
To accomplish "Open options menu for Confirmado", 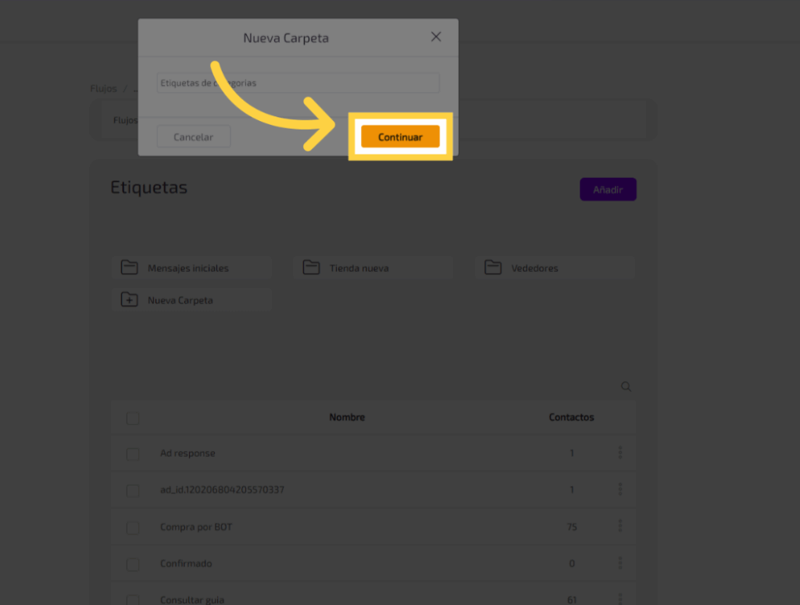I will 620,563.
